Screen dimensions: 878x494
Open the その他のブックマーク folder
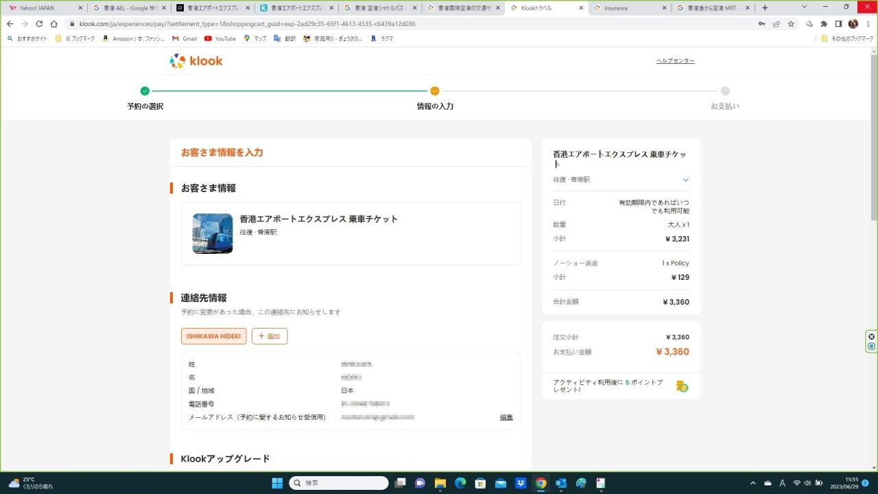[x=846, y=38]
